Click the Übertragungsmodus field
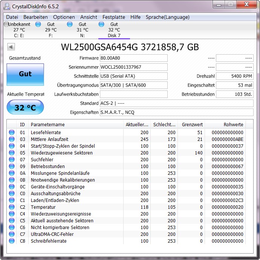Viewport: 260px width, 260px height. click(x=134, y=85)
